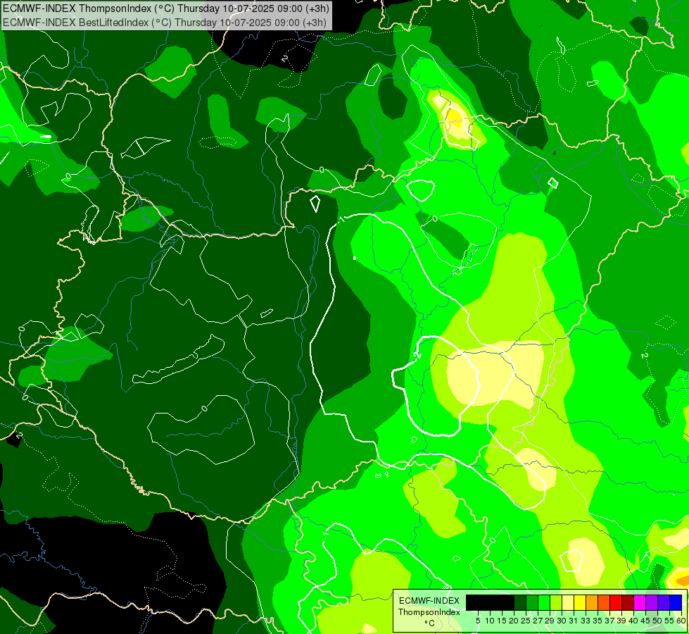Click the bright red 37–39 legend swatch
The image size is (689, 634).
(x=616, y=602)
